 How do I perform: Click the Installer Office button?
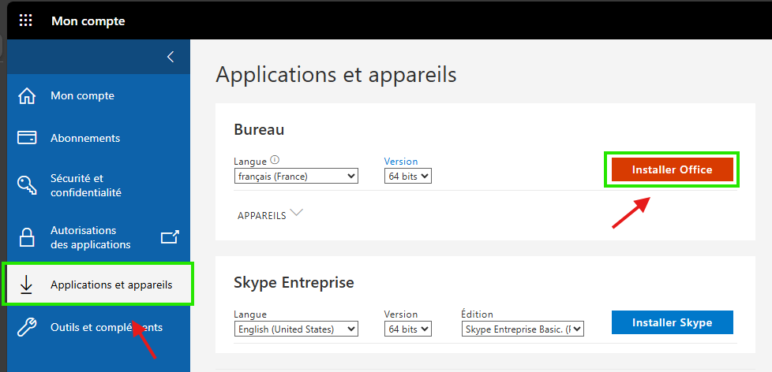pos(672,169)
